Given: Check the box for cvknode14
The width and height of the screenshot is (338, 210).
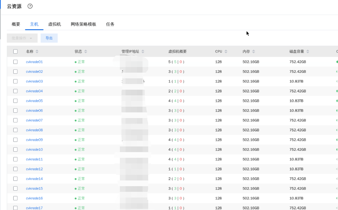Looking at the screenshot, I should coord(15,179).
